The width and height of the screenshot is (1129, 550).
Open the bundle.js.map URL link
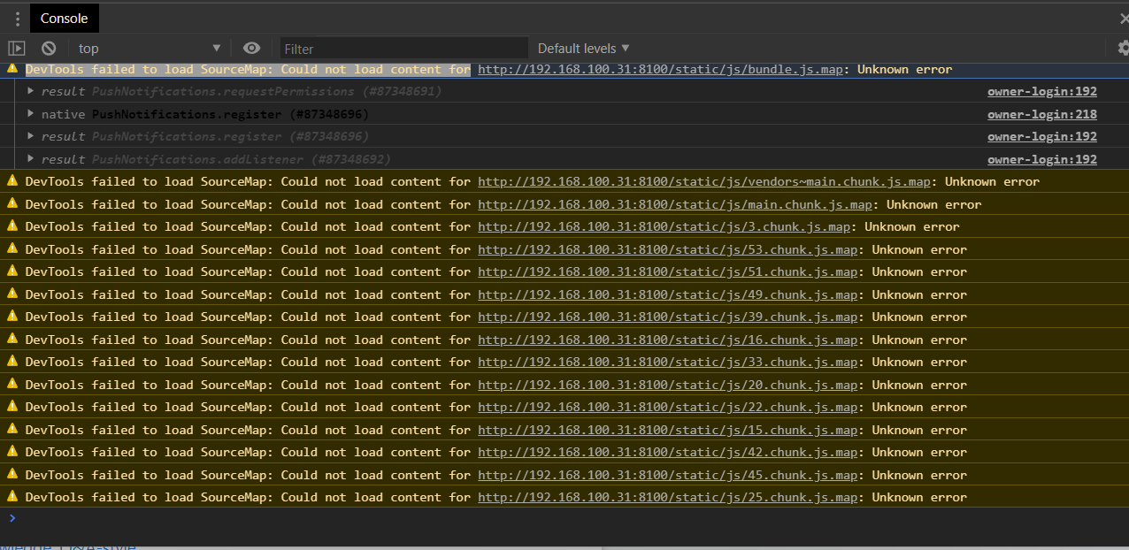[x=660, y=69]
